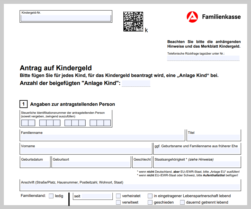Check the 'geschieden' checkbox
The width and height of the screenshot is (251, 209).
pyautogui.click(x=150, y=202)
